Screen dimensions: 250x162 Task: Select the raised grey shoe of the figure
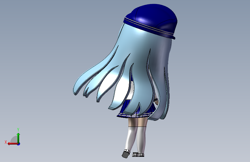(x=126, y=154)
